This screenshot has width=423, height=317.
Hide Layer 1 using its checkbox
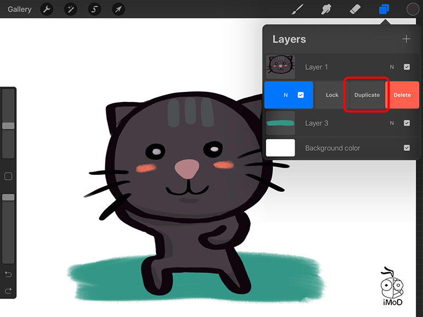click(407, 67)
